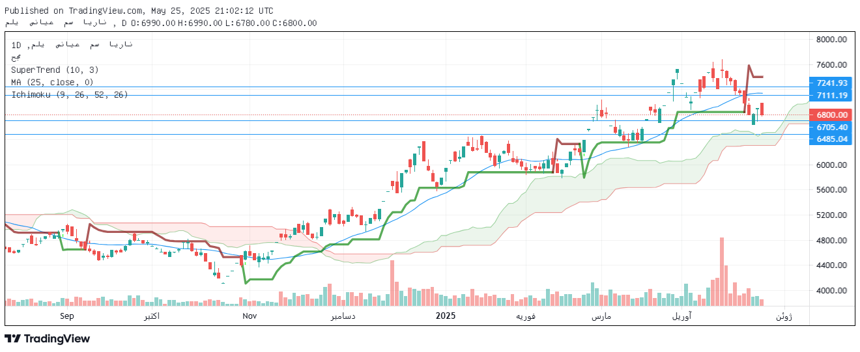Click the red 6800.00 current price label

pyautogui.click(x=831, y=115)
